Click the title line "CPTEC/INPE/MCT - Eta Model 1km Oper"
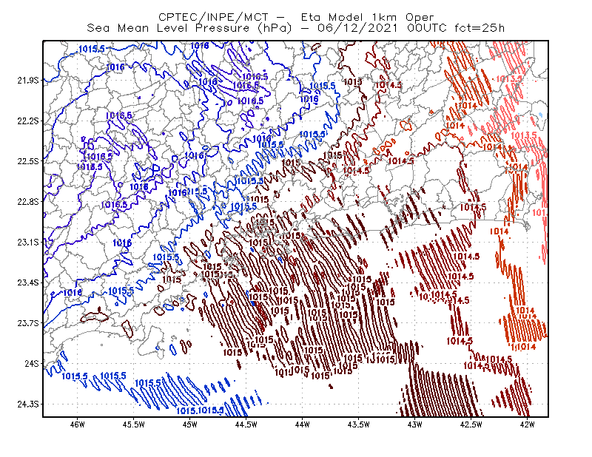The image size is (592, 457). 297,17
